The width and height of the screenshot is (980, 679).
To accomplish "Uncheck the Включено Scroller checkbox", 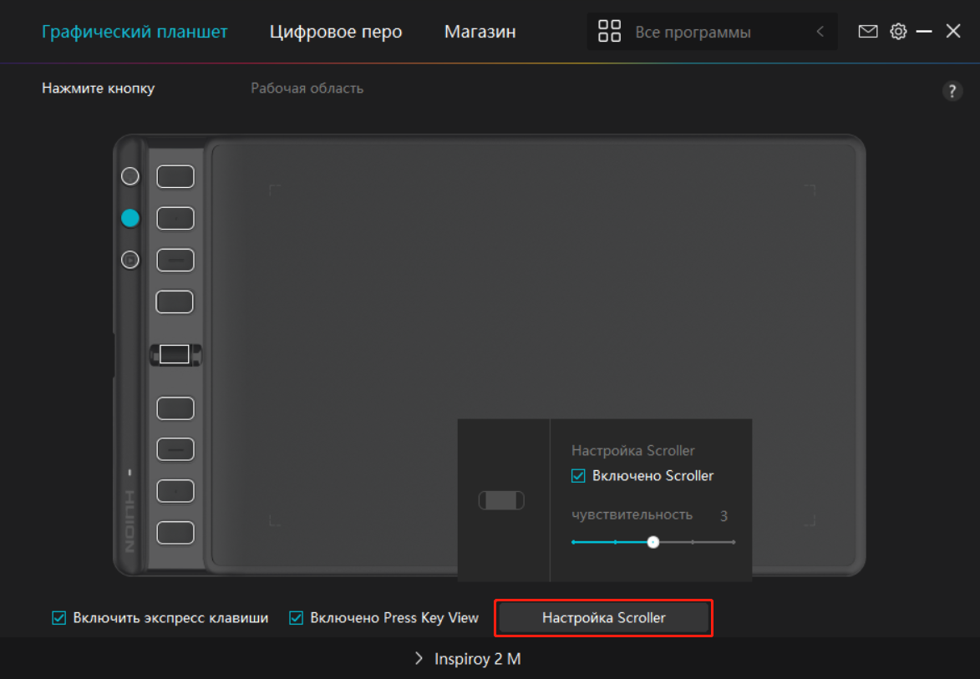I will (x=578, y=476).
